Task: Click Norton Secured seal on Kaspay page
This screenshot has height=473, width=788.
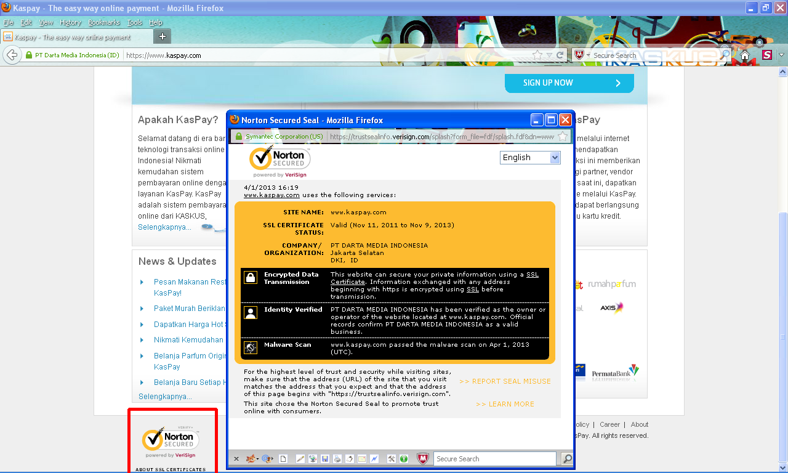Action: 171,442
